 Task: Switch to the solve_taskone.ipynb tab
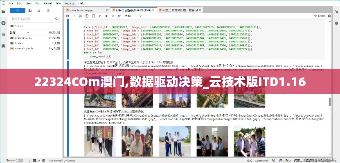[87, 10]
